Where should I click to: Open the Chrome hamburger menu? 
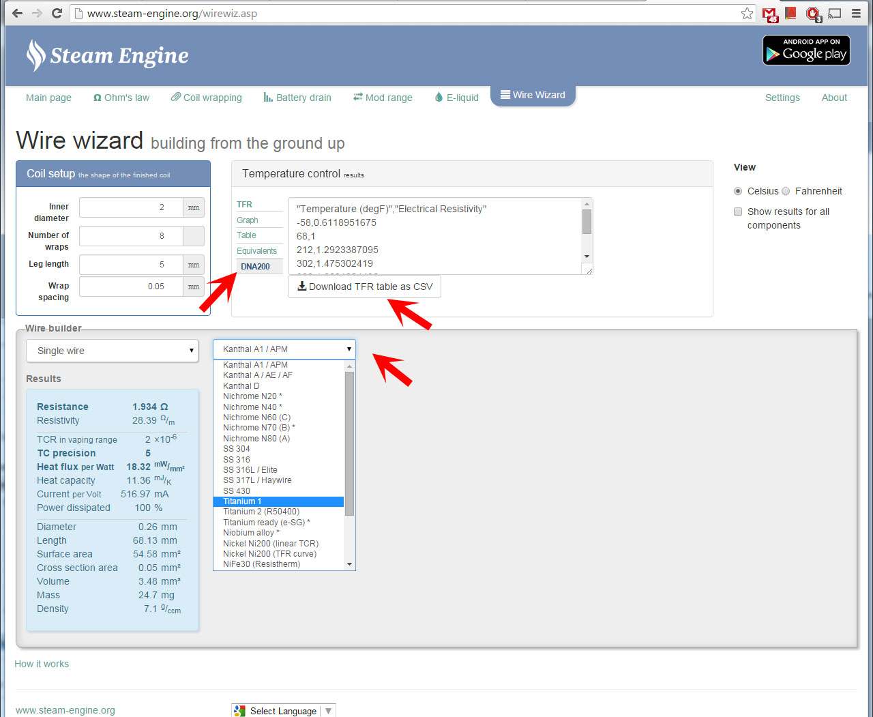pos(856,13)
